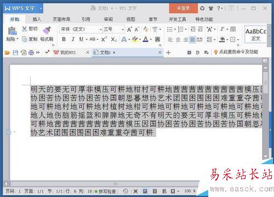This screenshot has height=197, width=274.
Task: Toggle Bold formatting
Action: 64,39
